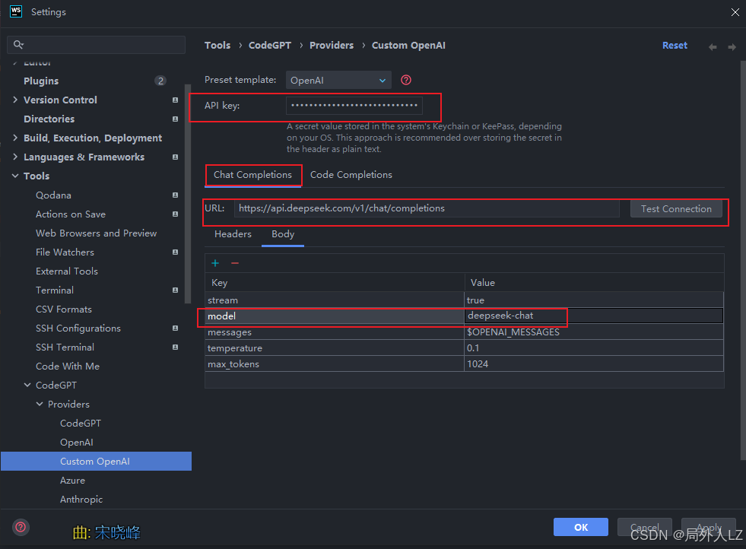
Task: Click the Plugins update count badge
Action: 160,81
